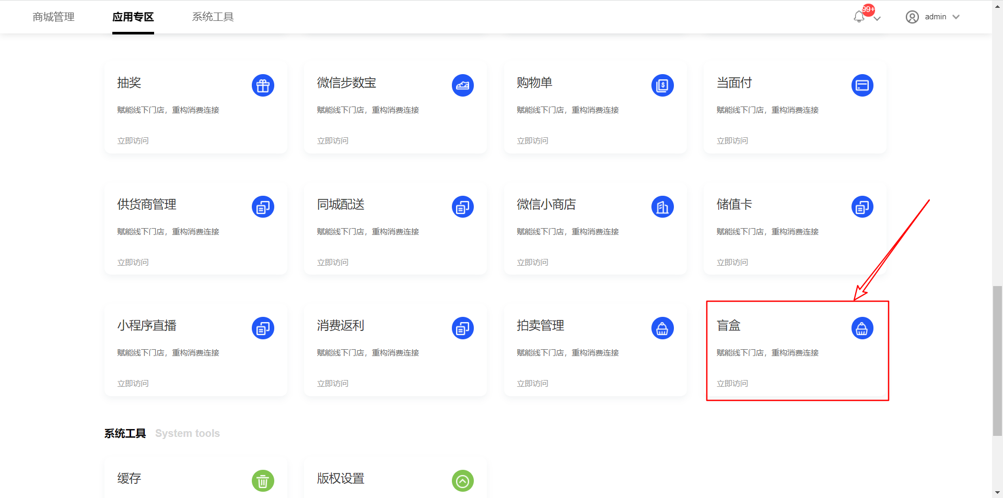Click the icon on 供货商管理 card

click(x=263, y=207)
